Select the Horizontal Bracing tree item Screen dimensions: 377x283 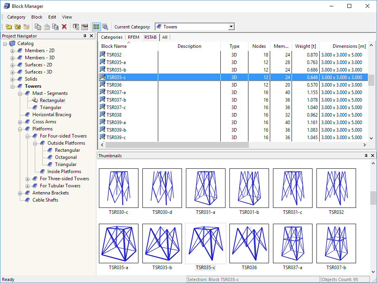(52, 115)
